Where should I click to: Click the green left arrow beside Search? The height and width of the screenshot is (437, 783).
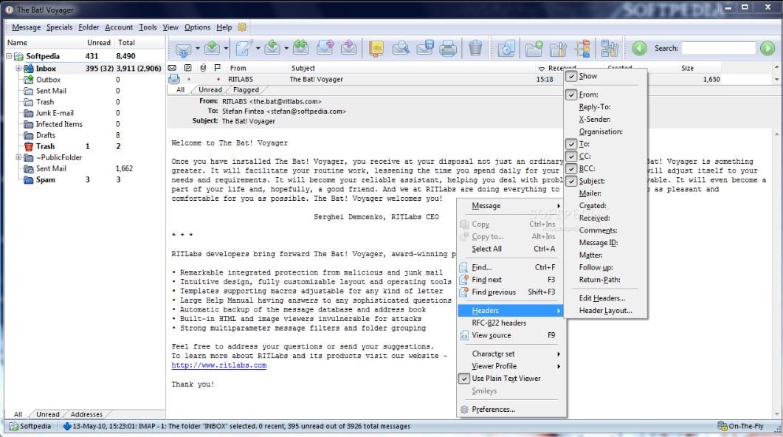[639, 49]
